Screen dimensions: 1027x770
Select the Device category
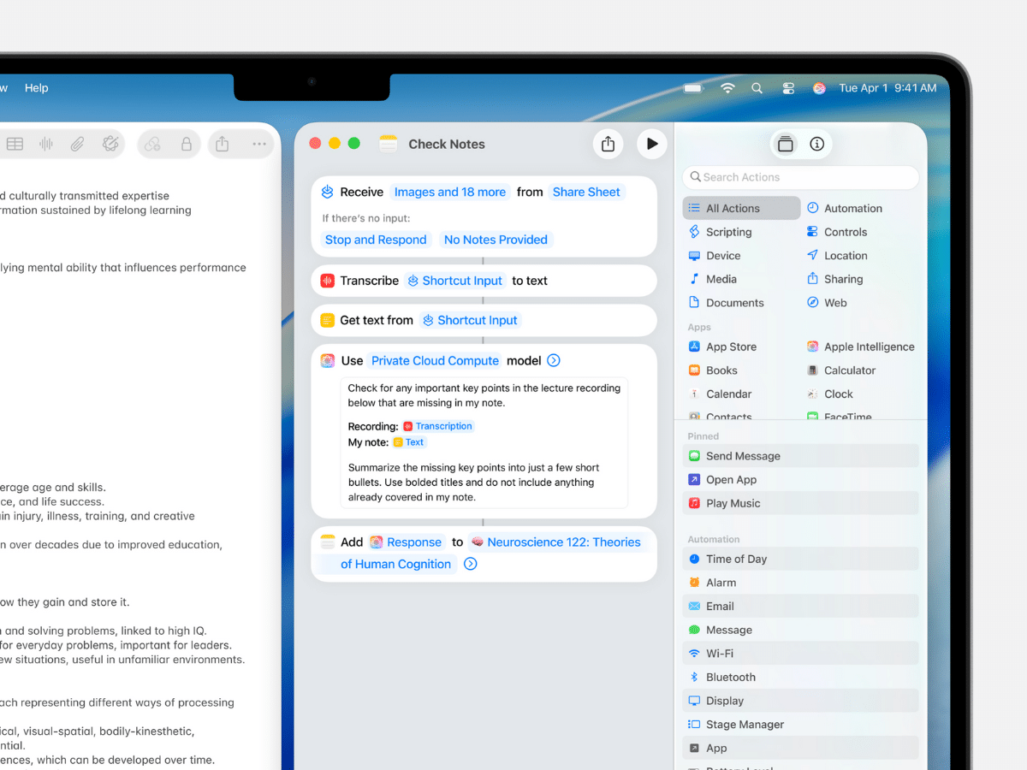point(715,256)
